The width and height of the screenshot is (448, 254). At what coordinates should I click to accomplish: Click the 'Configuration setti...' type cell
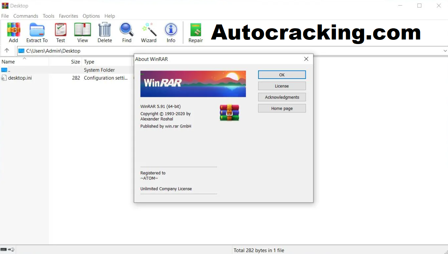(x=106, y=78)
